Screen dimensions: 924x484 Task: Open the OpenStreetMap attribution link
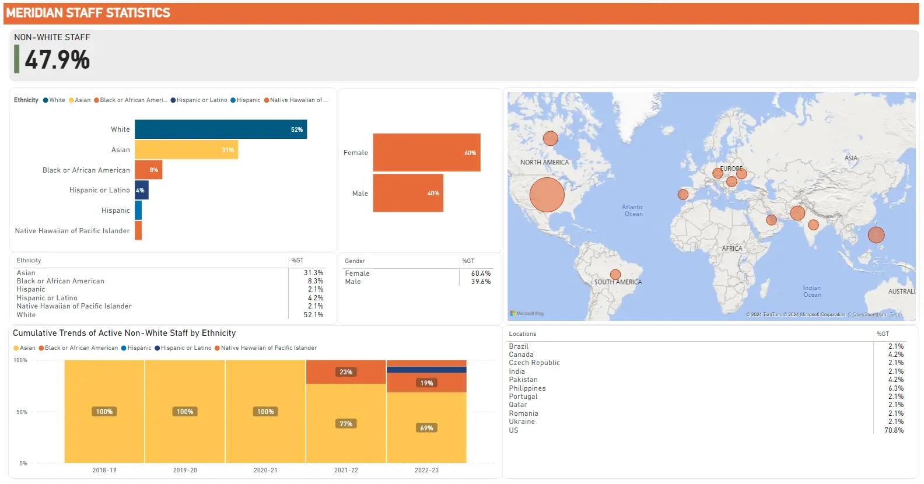(x=867, y=315)
